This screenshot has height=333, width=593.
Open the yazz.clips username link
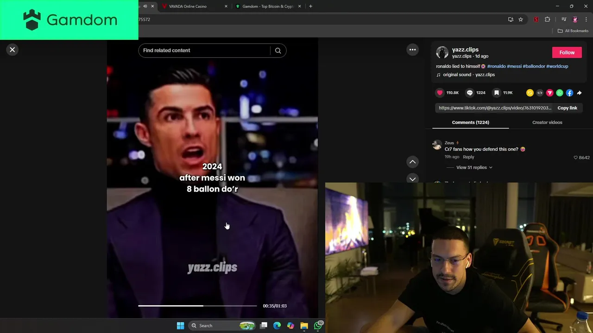[x=465, y=49]
